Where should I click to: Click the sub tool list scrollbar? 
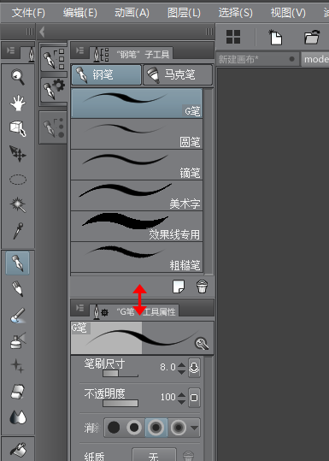pyautogui.click(x=209, y=180)
